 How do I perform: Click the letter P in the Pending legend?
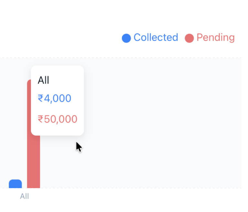(199, 37)
